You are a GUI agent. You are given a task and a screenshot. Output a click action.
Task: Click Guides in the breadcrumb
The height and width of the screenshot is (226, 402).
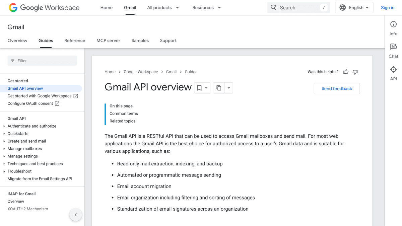point(191,72)
